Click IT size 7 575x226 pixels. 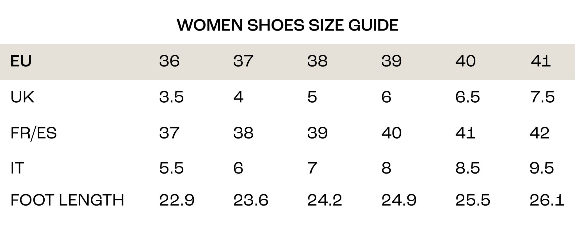point(312,168)
